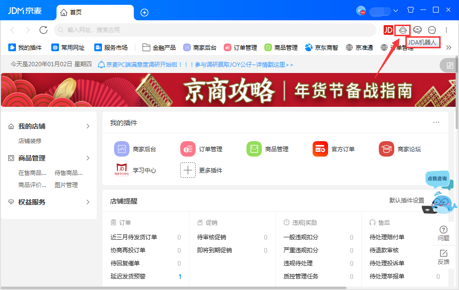The width and height of the screenshot is (459, 290).
Task: Click the JDA robot icon in toolbar
Action: (x=403, y=30)
